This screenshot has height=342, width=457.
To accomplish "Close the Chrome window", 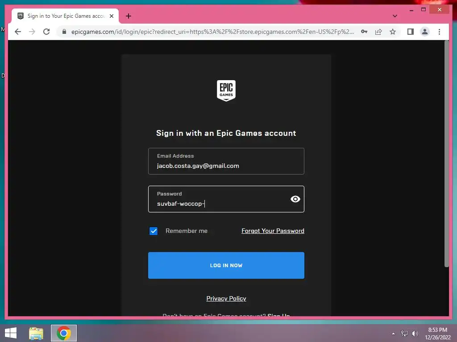I will 440,10.
